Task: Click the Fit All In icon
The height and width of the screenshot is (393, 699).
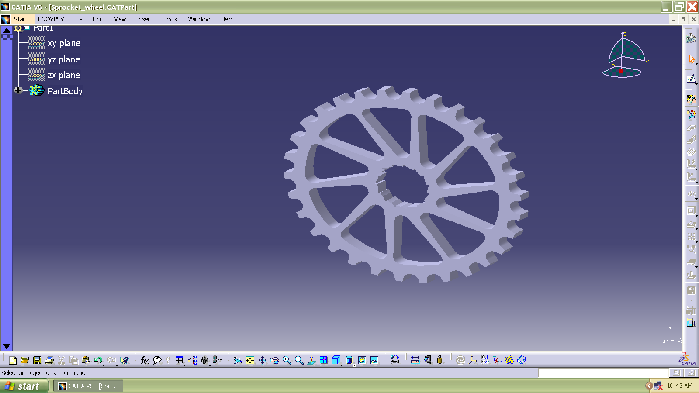Action: 250,360
